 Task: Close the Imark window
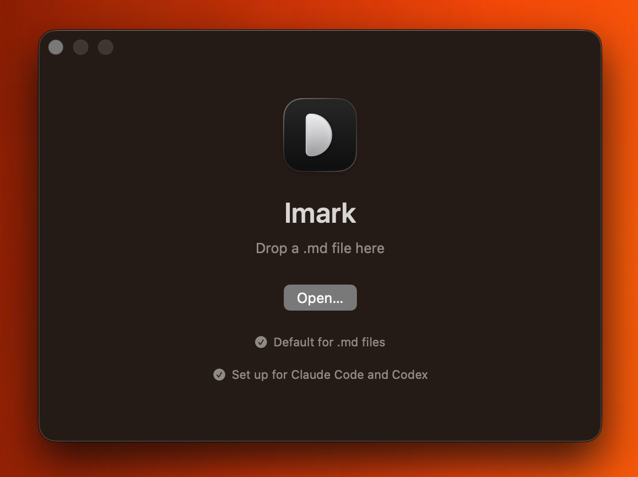point(56,47)
